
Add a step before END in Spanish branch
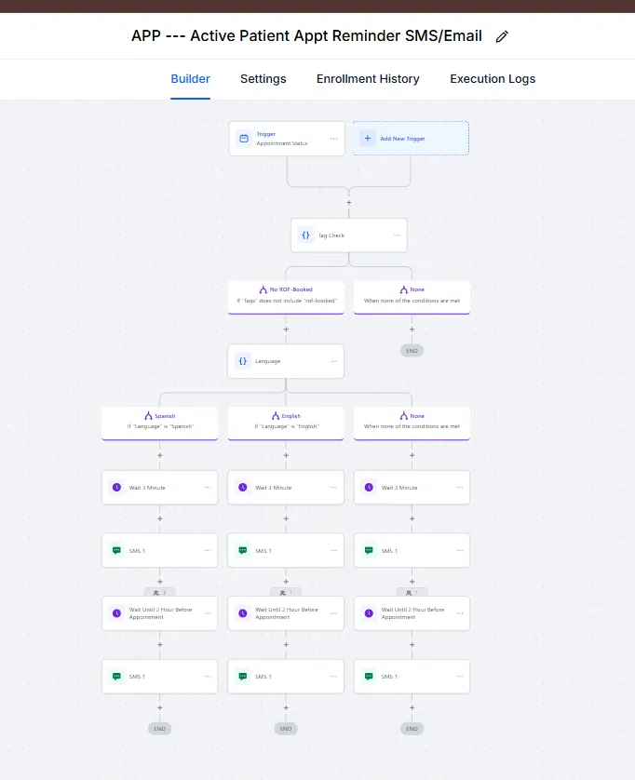tap(160, 708)
